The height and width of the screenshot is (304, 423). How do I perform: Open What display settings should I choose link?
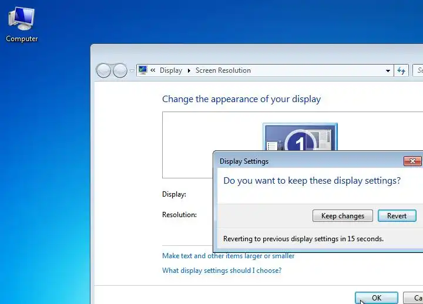pyautogui.click(x=221, y=271)
